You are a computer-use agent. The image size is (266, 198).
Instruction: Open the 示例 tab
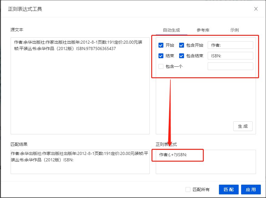point(234,30)
